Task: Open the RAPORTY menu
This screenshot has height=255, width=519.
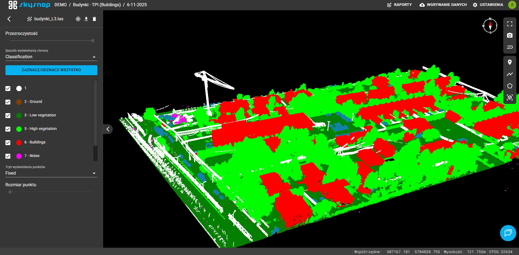Action: [399, 5]
